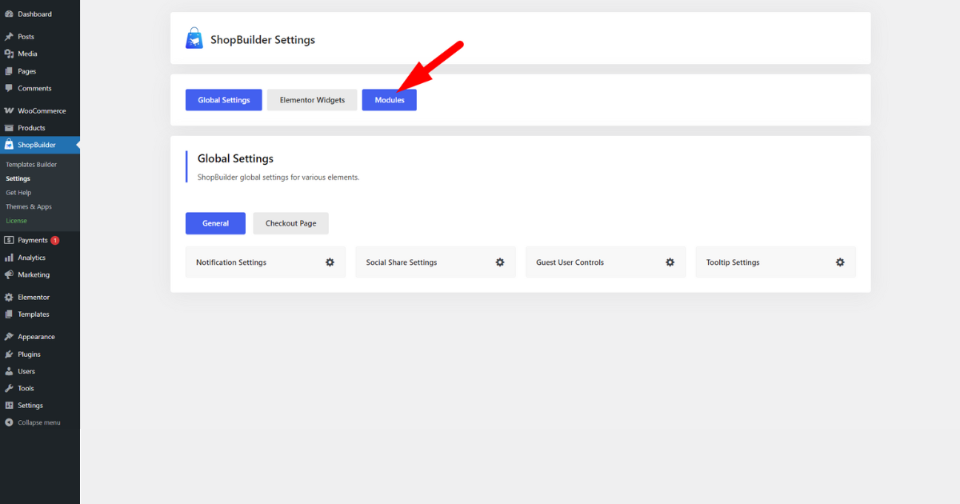Open Notification Settings gear icon

point(330,262)
